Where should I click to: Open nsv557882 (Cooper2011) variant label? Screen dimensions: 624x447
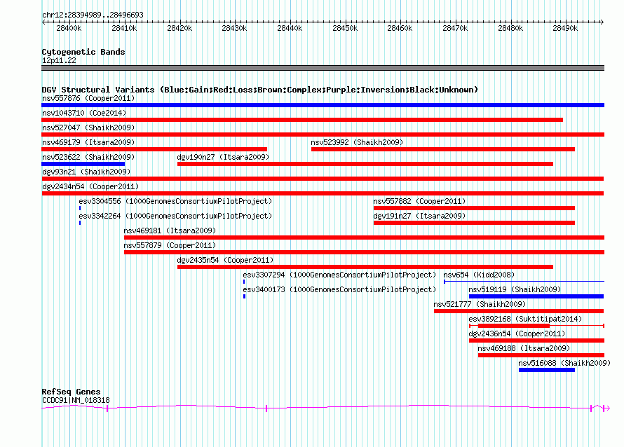pos(419,201)
